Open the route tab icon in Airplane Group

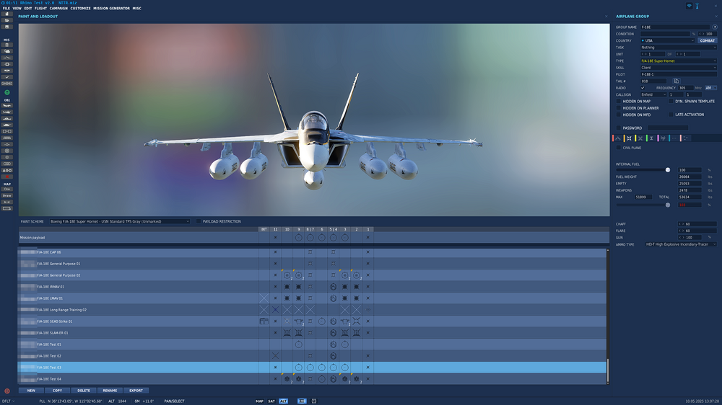click(618, 138)
